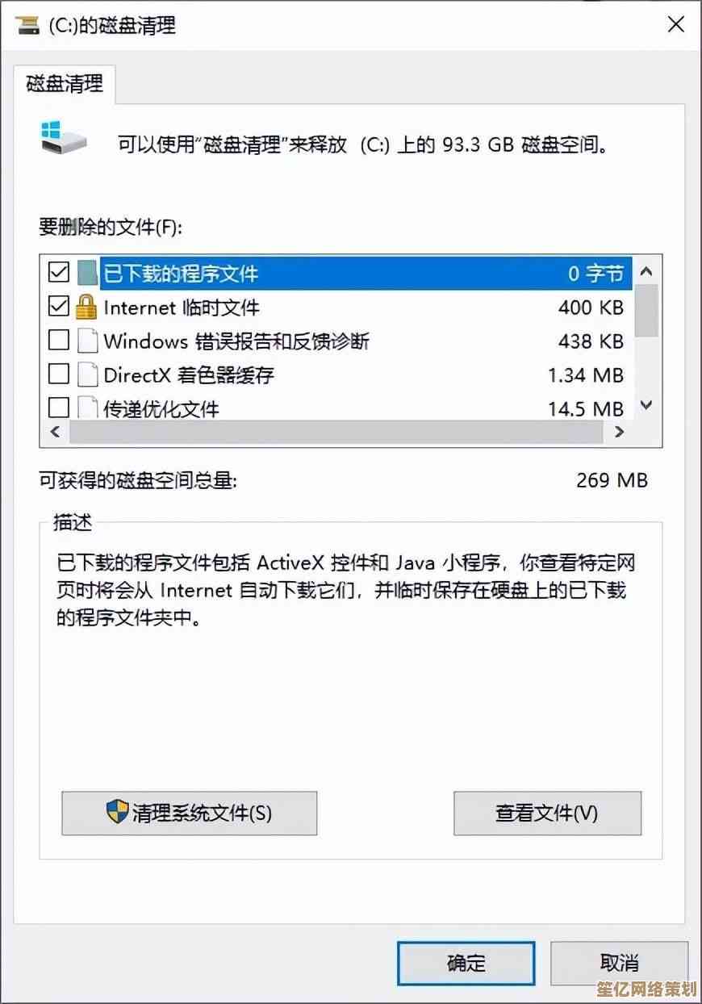The height and width of the screenshot is (1004, 702).
Task: Click the folder icon of 已下载的程序文件
Action: pyautogui.click(x=87, y=274)
